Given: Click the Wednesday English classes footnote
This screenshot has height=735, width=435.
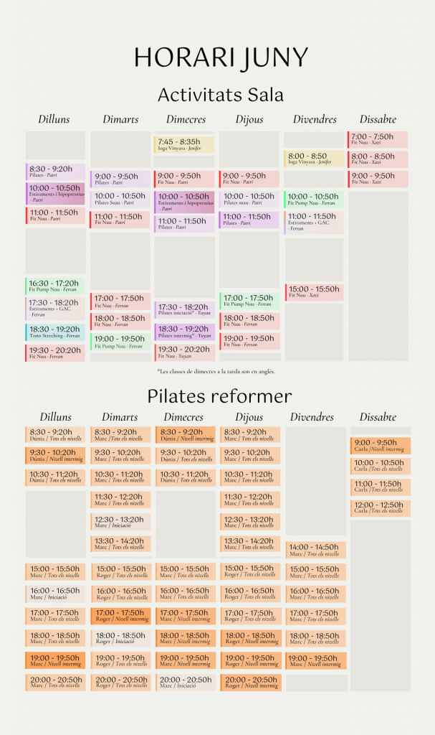Looking at the screenshot, I should 216,371.
